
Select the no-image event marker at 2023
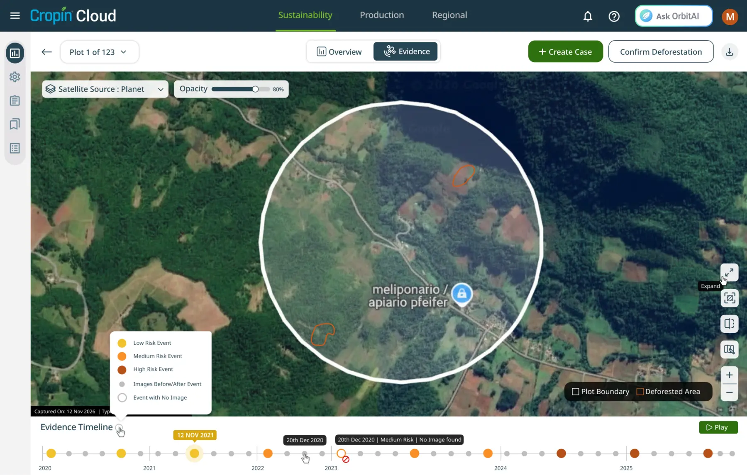(341, 453)
